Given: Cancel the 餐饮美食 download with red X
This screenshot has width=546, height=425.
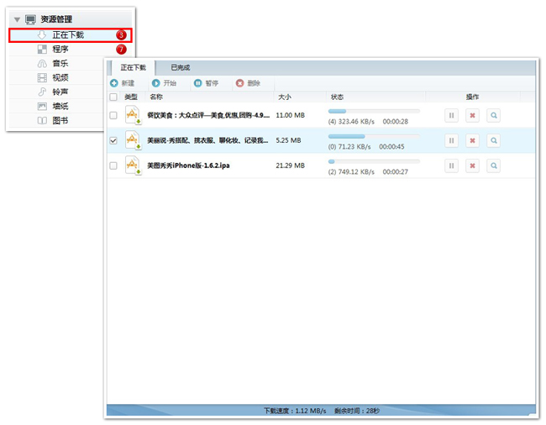Looking at the screenshot, I should click(473, 116).
